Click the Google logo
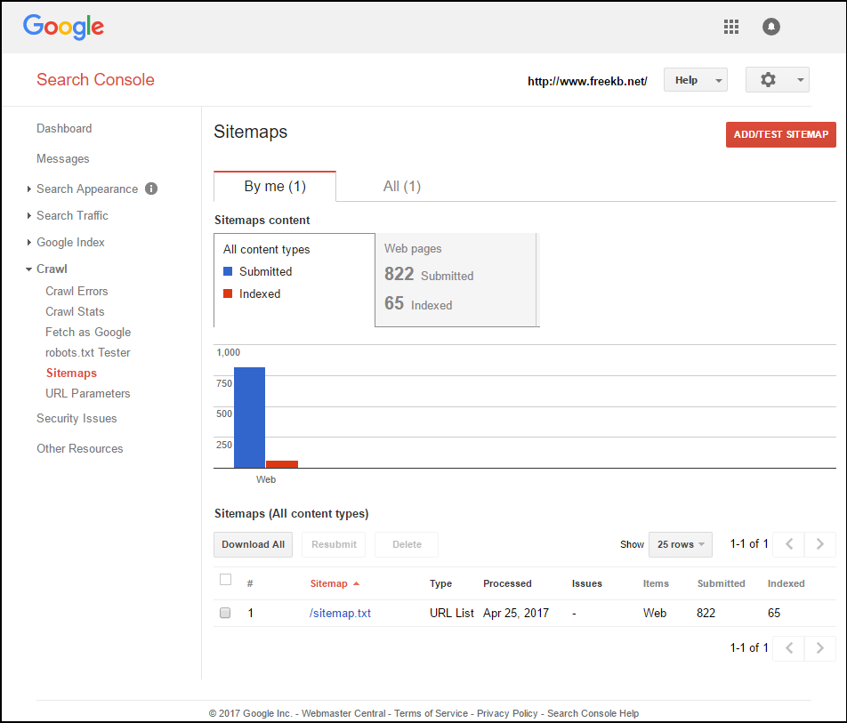The width and height of the screenshot is (847, 723). tap(64, 27)
